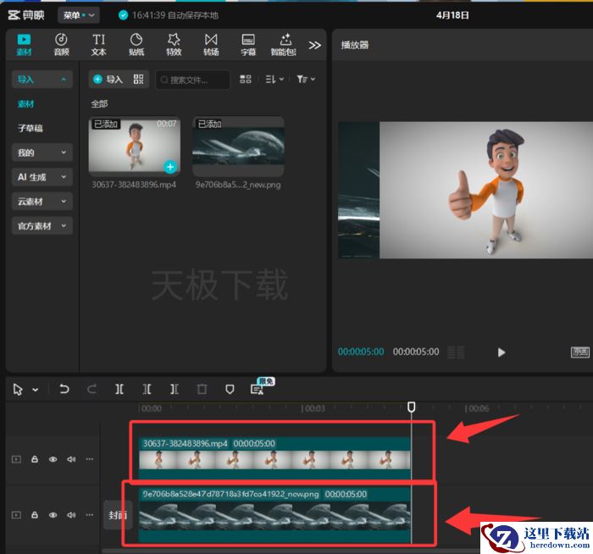593x554 pixels.
Task: Click the 原画 ratio button in player
Action: (579, 352)
